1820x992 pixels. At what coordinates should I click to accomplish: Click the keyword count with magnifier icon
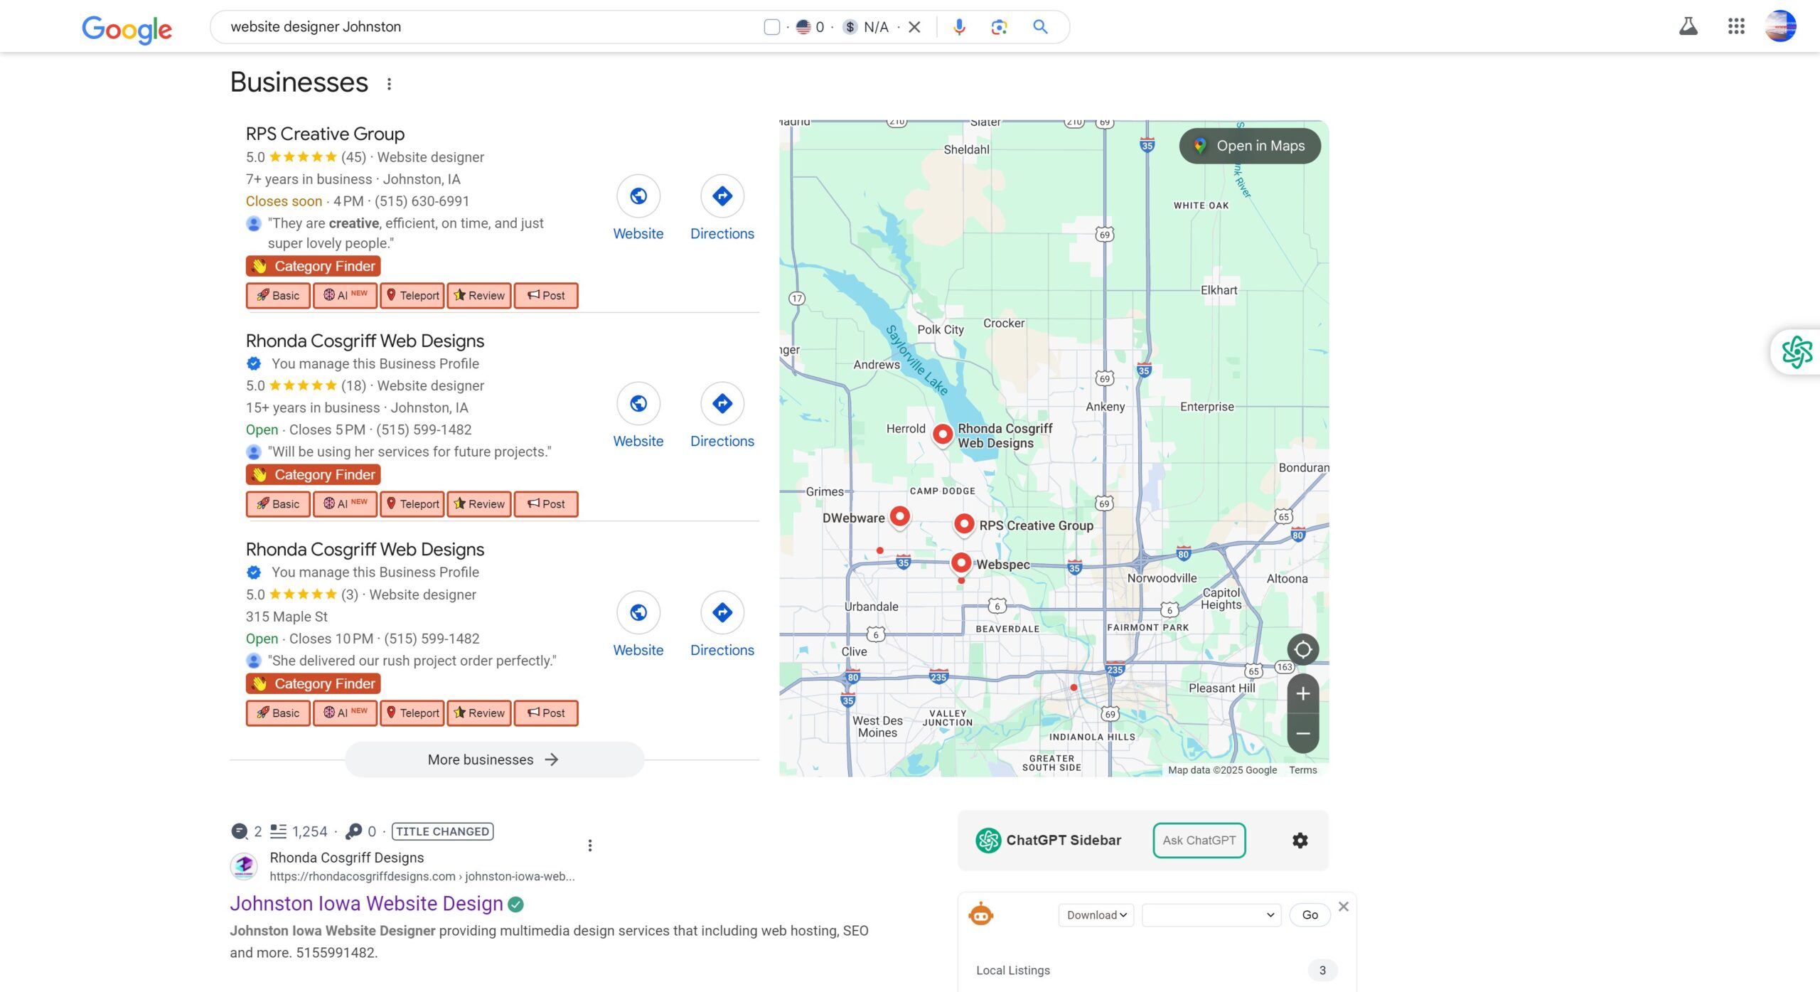tap(361, 831)
